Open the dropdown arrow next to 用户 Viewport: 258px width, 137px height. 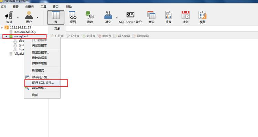click(x=37, y=17)
